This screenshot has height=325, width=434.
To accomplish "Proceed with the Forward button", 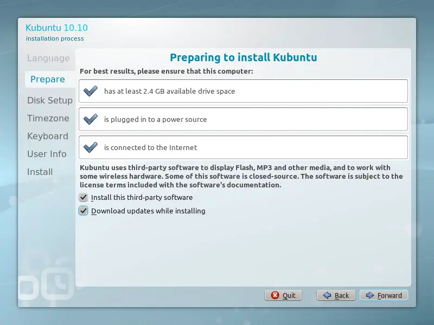I will click(x=384, y=295).
